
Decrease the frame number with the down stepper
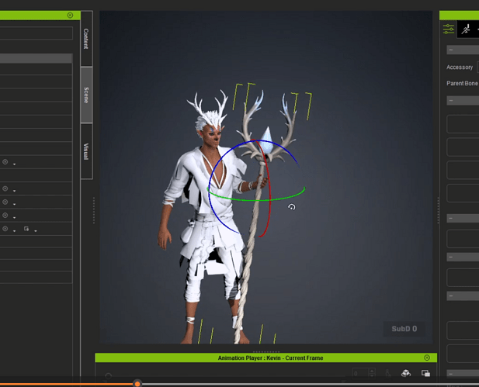pyautogui.click(x=372, y=375)
